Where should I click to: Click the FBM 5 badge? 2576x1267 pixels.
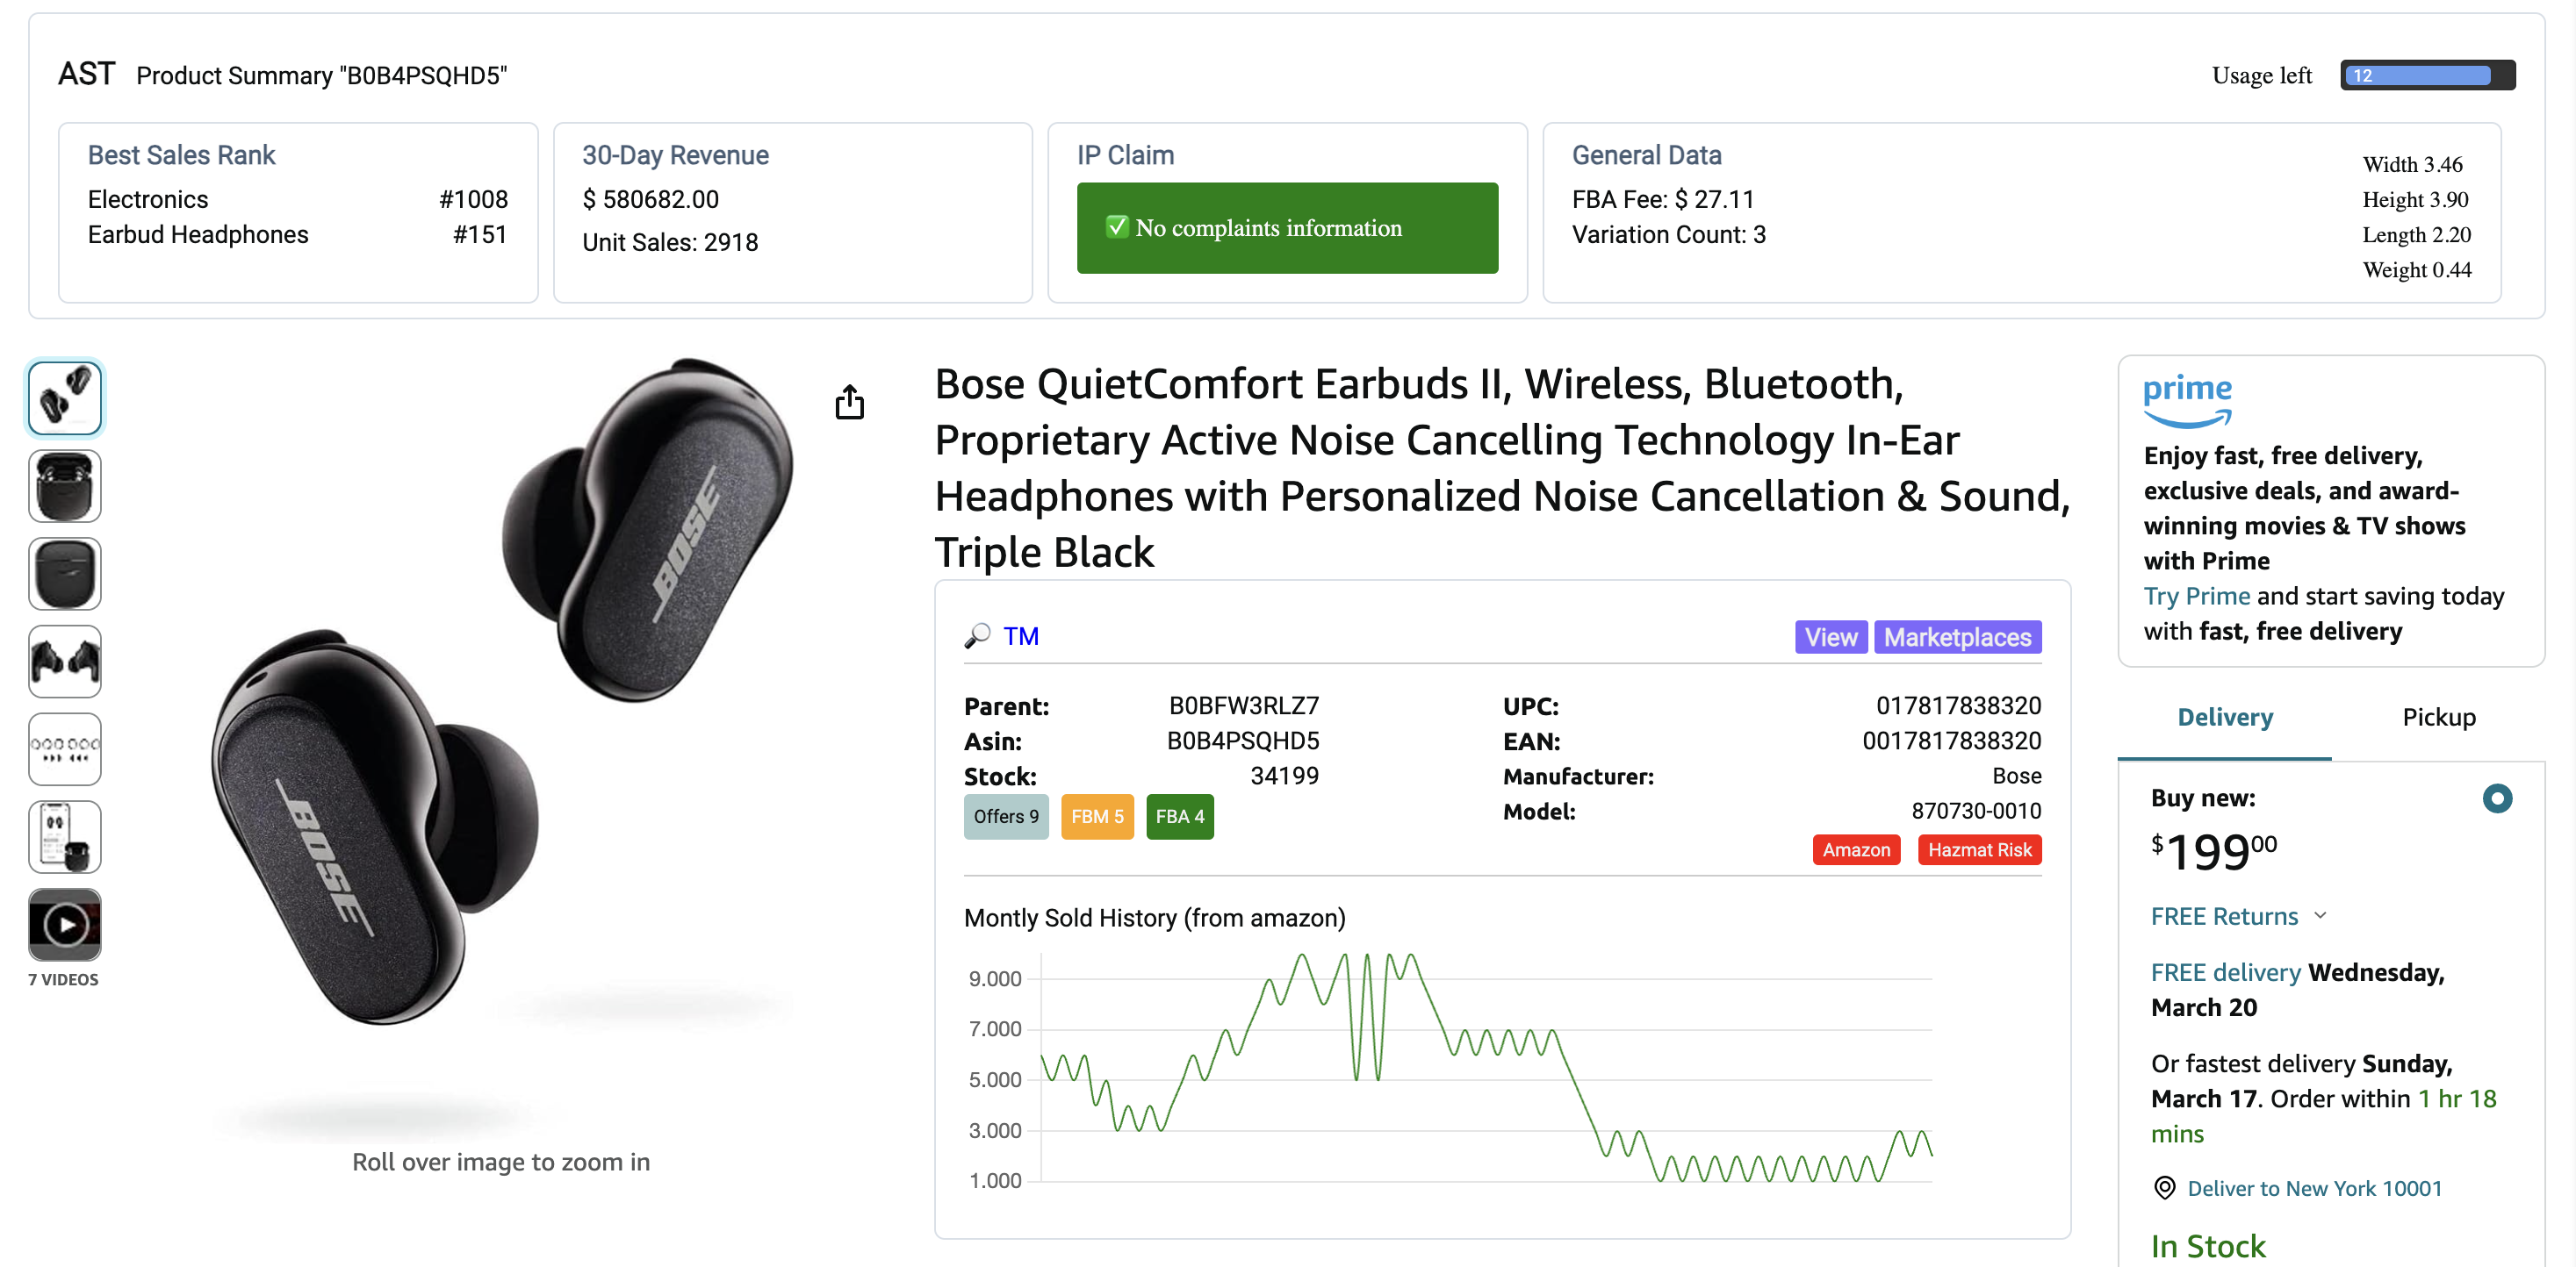(x=1097, y=816)
